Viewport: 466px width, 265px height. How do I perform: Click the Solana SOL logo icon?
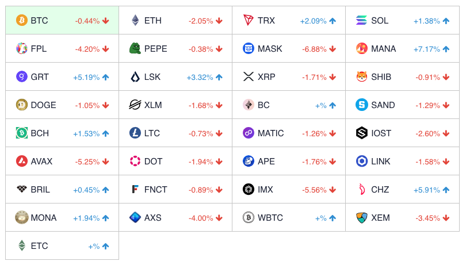coord(362,21)
